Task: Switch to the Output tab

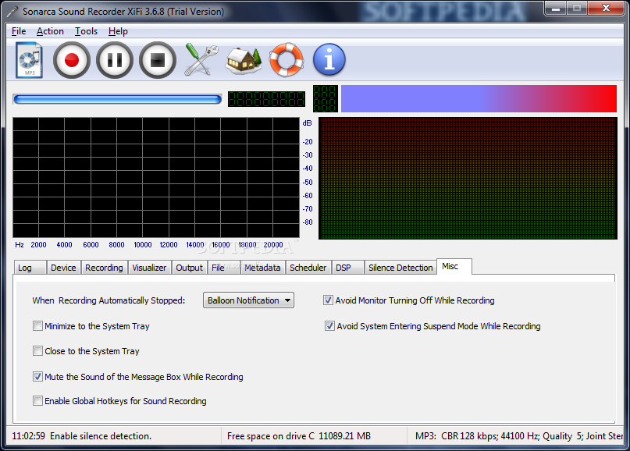Action: (x=189, y=268)
